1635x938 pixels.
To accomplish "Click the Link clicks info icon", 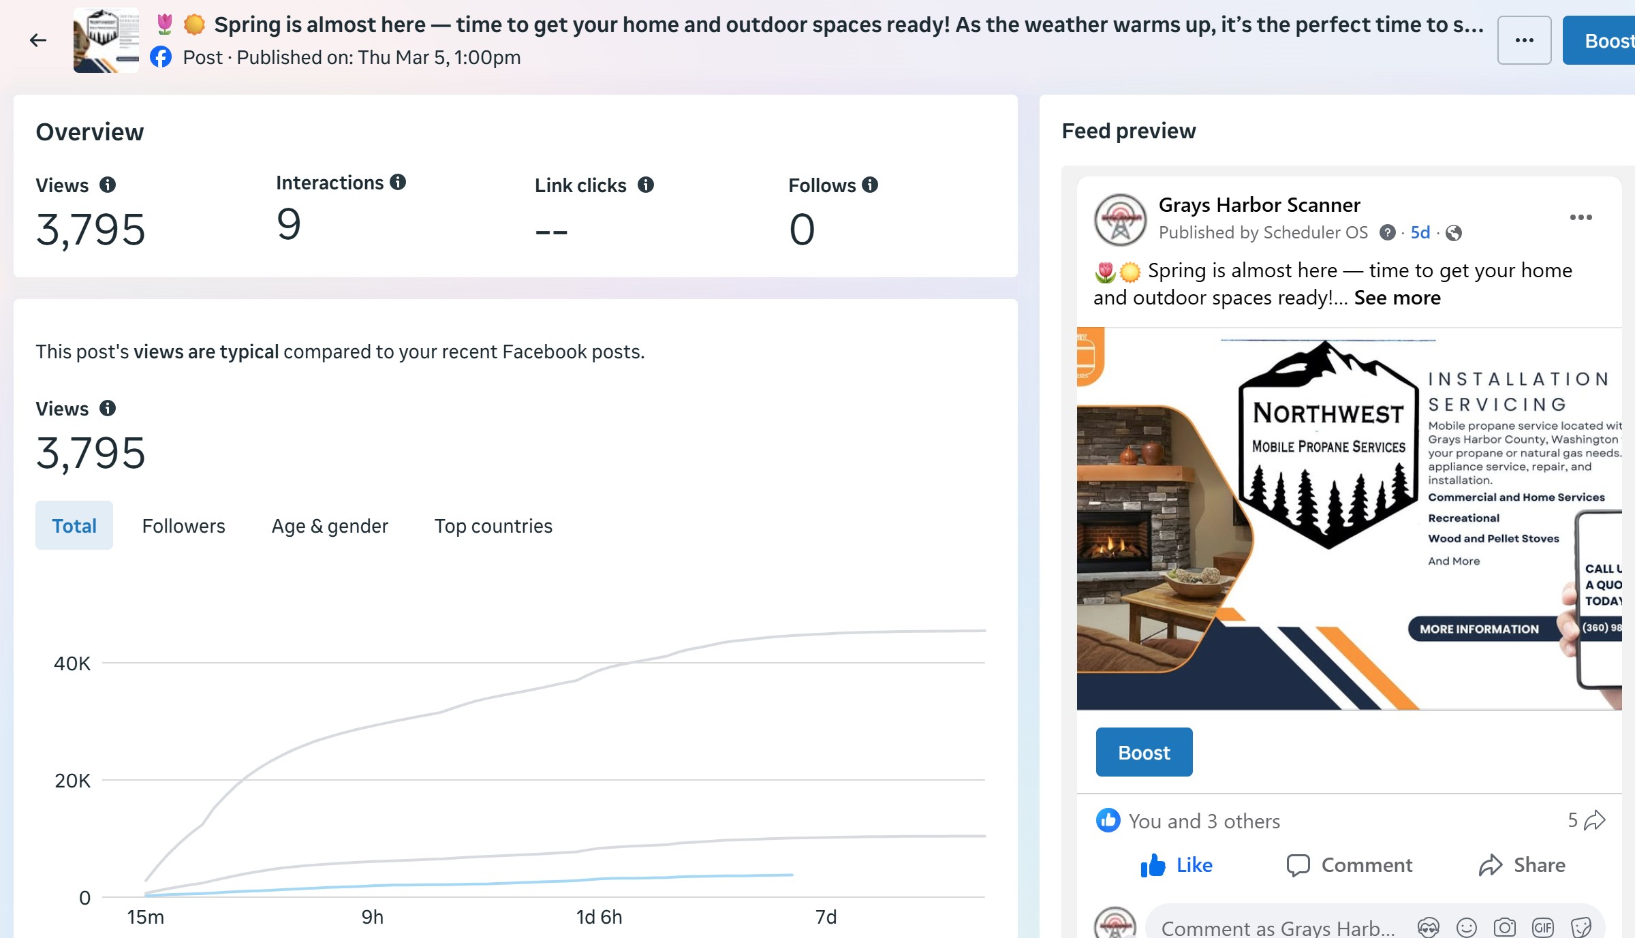I will (645, 185).
